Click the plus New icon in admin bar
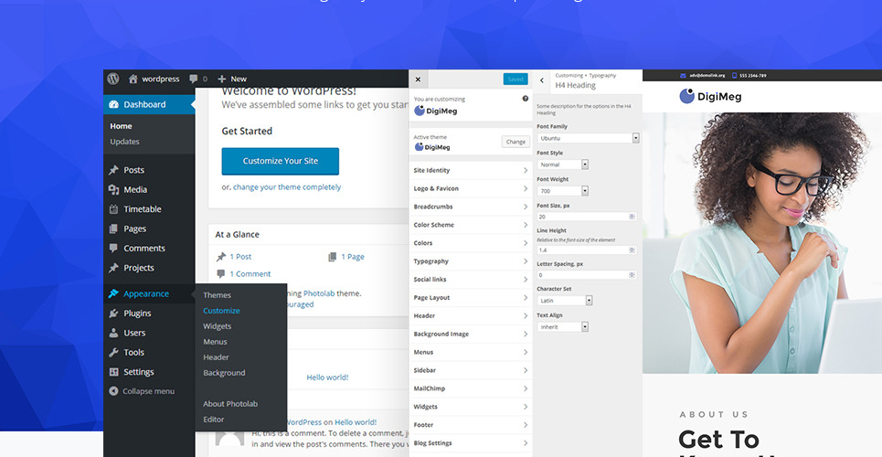 pos(222,79)
